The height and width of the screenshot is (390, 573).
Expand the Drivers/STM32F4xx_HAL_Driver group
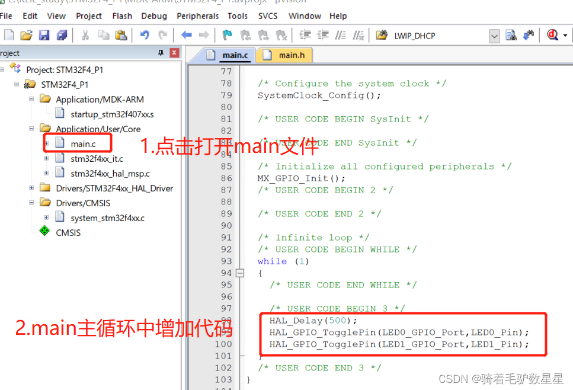pyautogui.click(x=31, y=187)
